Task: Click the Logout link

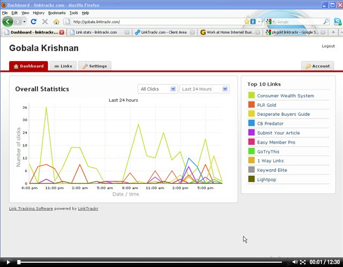Action: pos(328,46)
